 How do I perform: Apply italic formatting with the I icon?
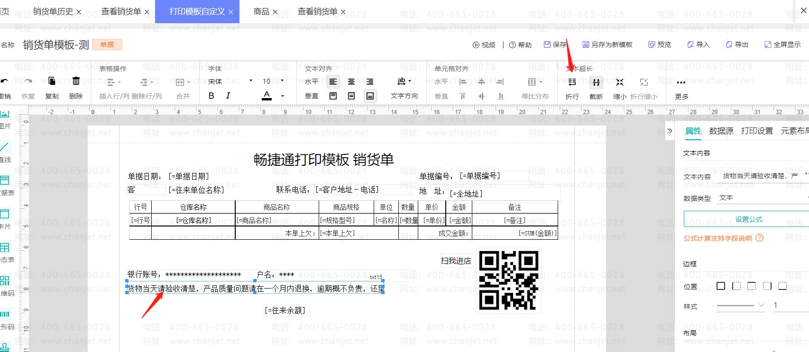228,96
